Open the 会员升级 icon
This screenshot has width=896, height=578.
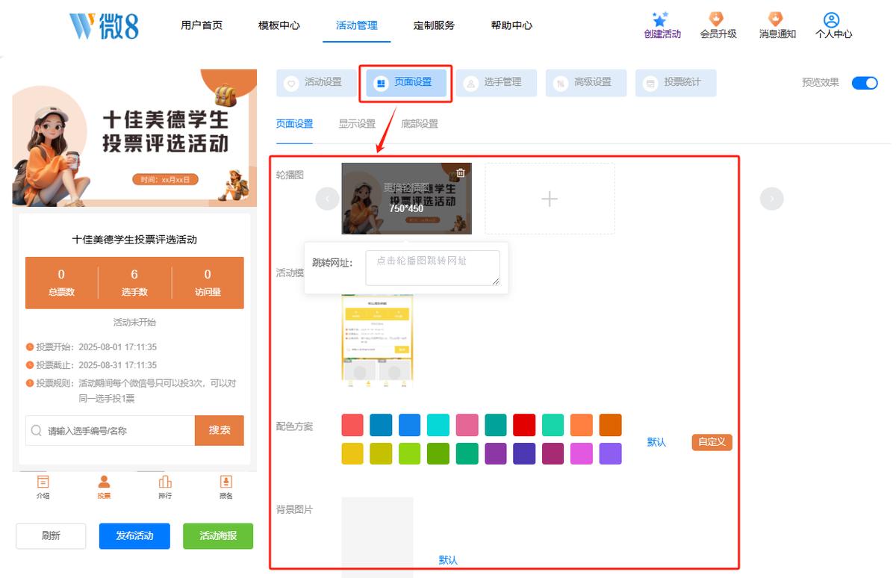tap(717, 19)
